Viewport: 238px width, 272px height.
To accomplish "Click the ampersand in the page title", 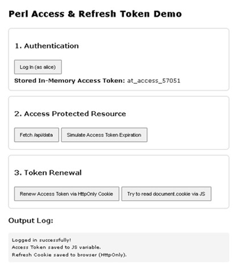I will 71,14.
